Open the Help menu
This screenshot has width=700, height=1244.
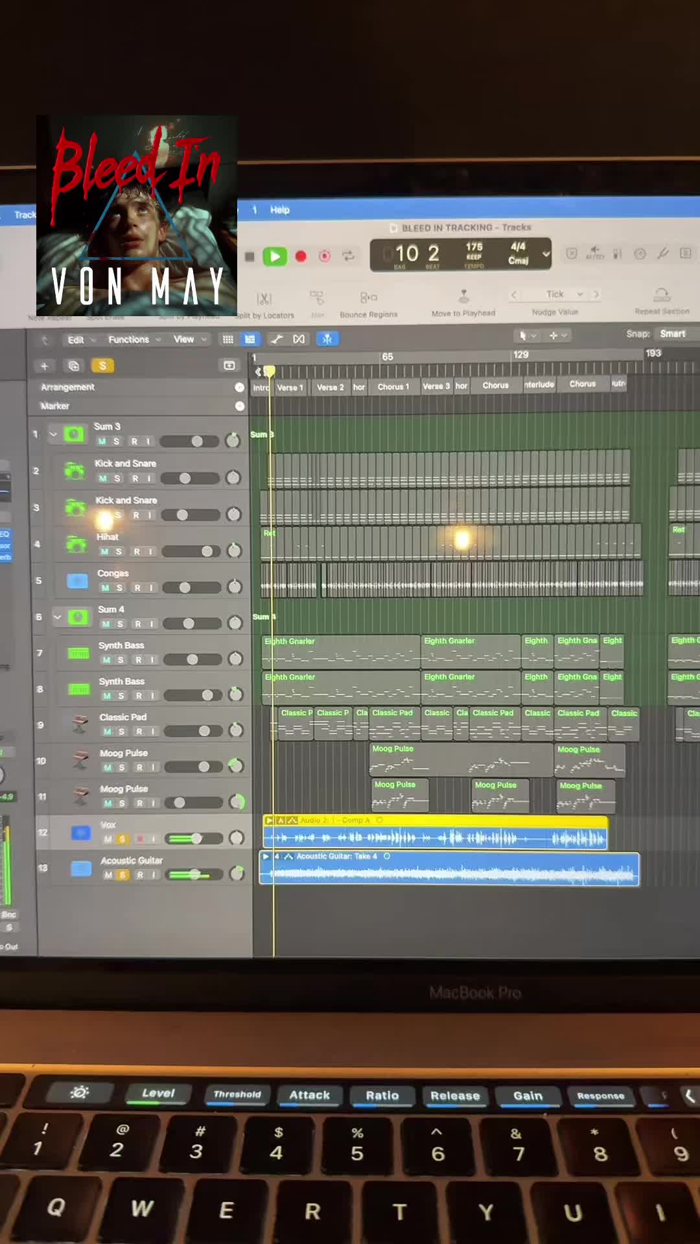coord(280,210)
